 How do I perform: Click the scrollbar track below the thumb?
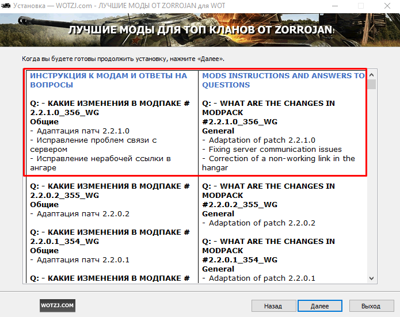pyautogui.click(x=372, y=184)
